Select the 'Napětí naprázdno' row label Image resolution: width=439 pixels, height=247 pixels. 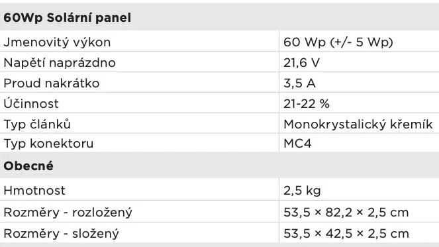click(60, 63)
